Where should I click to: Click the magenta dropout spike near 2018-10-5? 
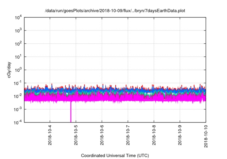coord(71,112)
